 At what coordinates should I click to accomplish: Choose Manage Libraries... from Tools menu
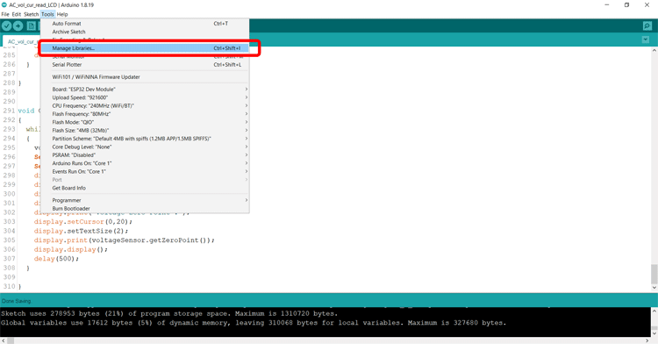(145, 48)
